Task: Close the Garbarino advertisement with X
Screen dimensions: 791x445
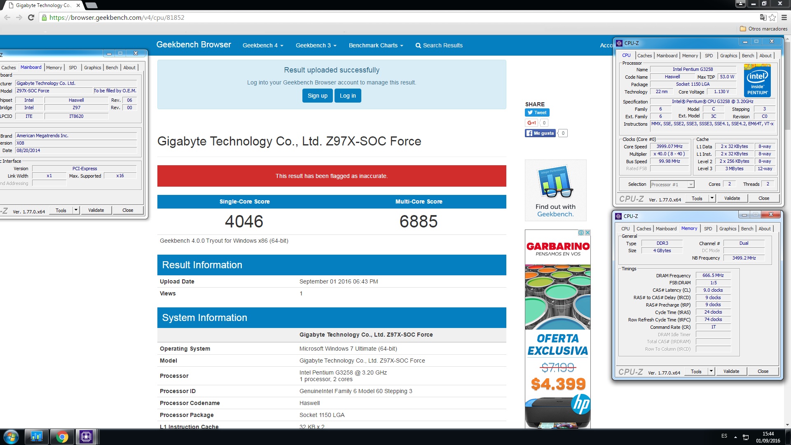Action: coord(587,233)
